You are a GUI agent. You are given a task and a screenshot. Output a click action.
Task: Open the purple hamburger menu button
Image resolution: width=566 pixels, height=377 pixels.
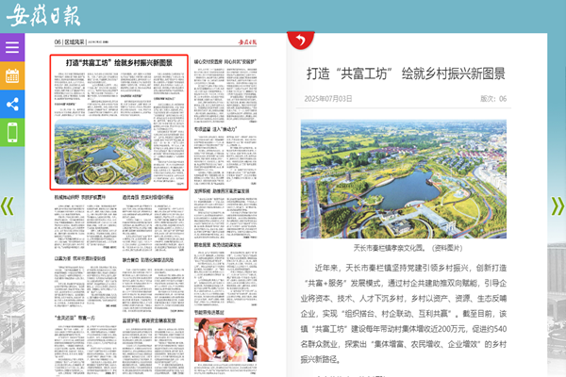tap(12, 47)
